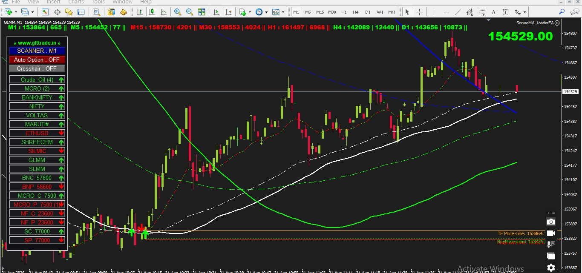582x273 pixels.
Task: Show the Data Window crosshair-circle icon
Action: [57, 12]
